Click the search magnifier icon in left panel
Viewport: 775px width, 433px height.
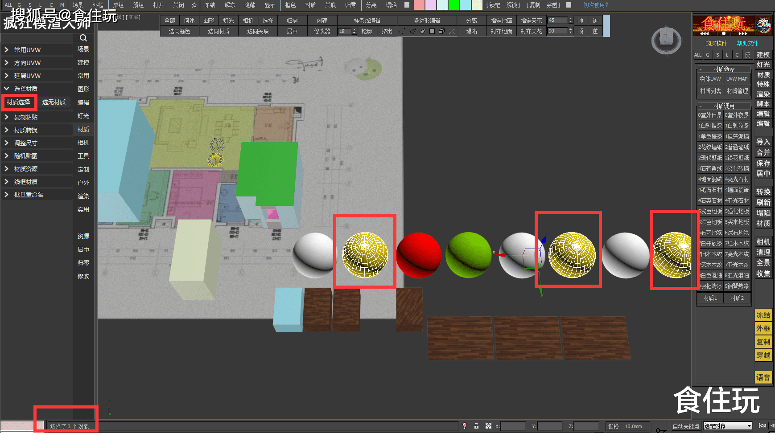(x=83, y=38)
